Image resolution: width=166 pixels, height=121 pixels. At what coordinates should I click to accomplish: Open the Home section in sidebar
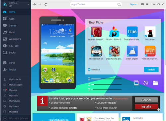coord(16,12)
